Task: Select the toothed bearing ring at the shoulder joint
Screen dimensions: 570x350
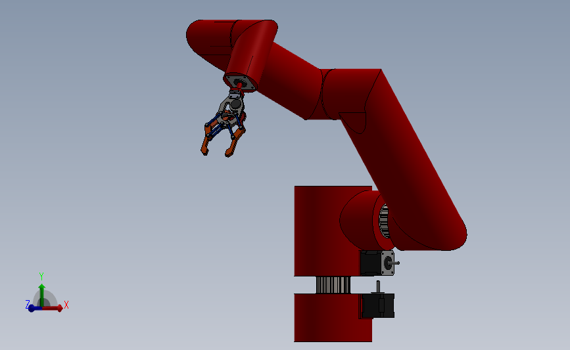Action: coord(385,221)
